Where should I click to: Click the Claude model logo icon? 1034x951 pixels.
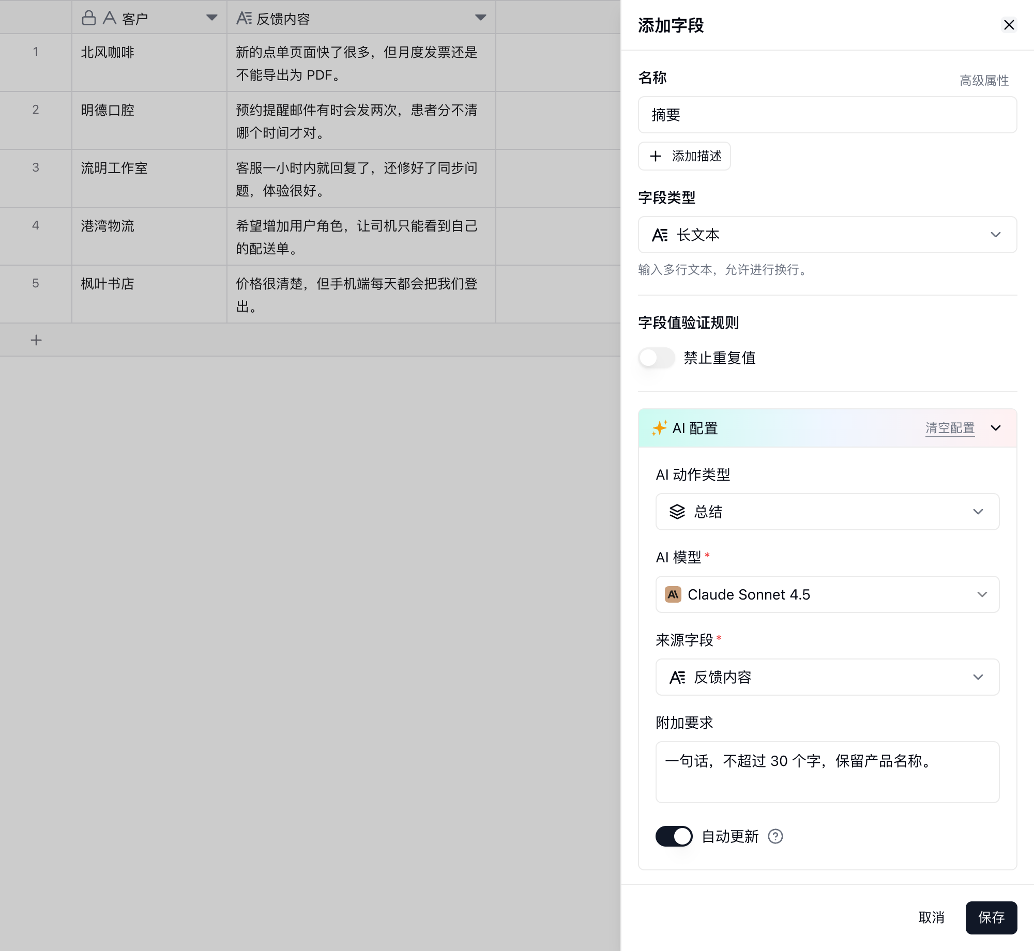[673, 594]
